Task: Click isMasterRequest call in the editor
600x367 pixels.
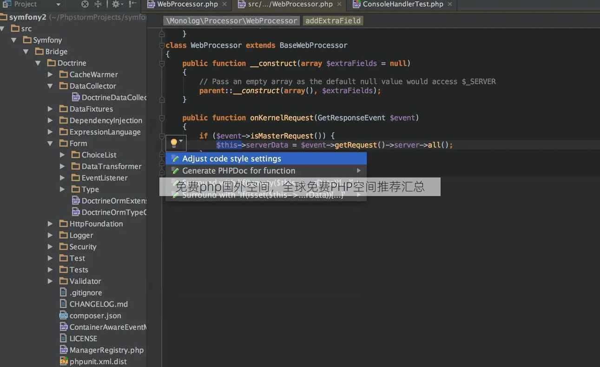Action: coord(282,136)
